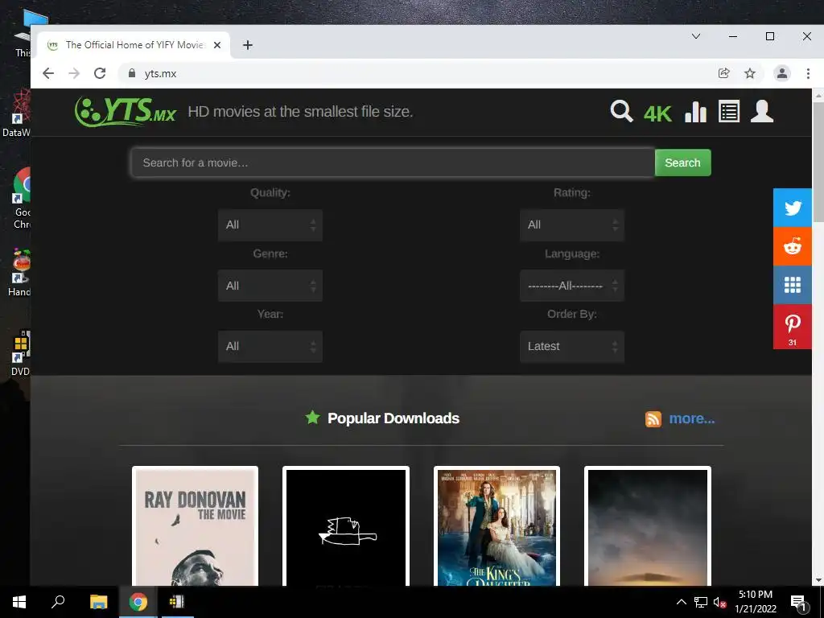Image resolution: width=824 pixels, height=618 pixels.
Task: Open the browse movies list icon
Action: tap(729, 111)
